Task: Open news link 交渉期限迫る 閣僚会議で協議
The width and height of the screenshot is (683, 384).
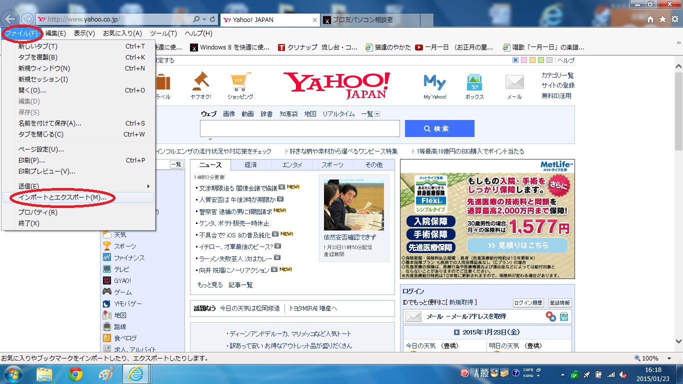Action: pyautogui.click(x=238, y=188)
